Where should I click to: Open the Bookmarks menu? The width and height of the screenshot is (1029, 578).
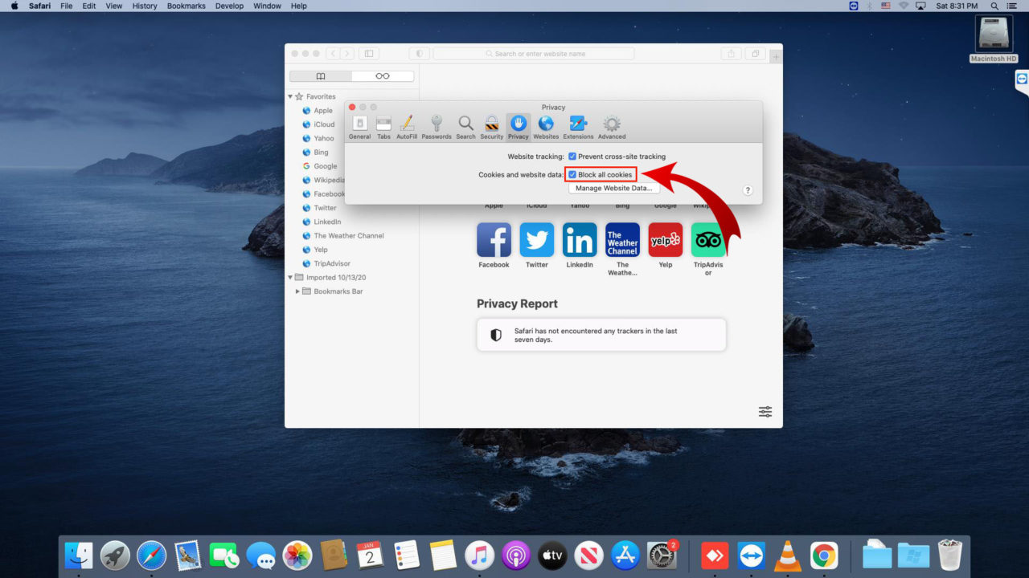186,6
